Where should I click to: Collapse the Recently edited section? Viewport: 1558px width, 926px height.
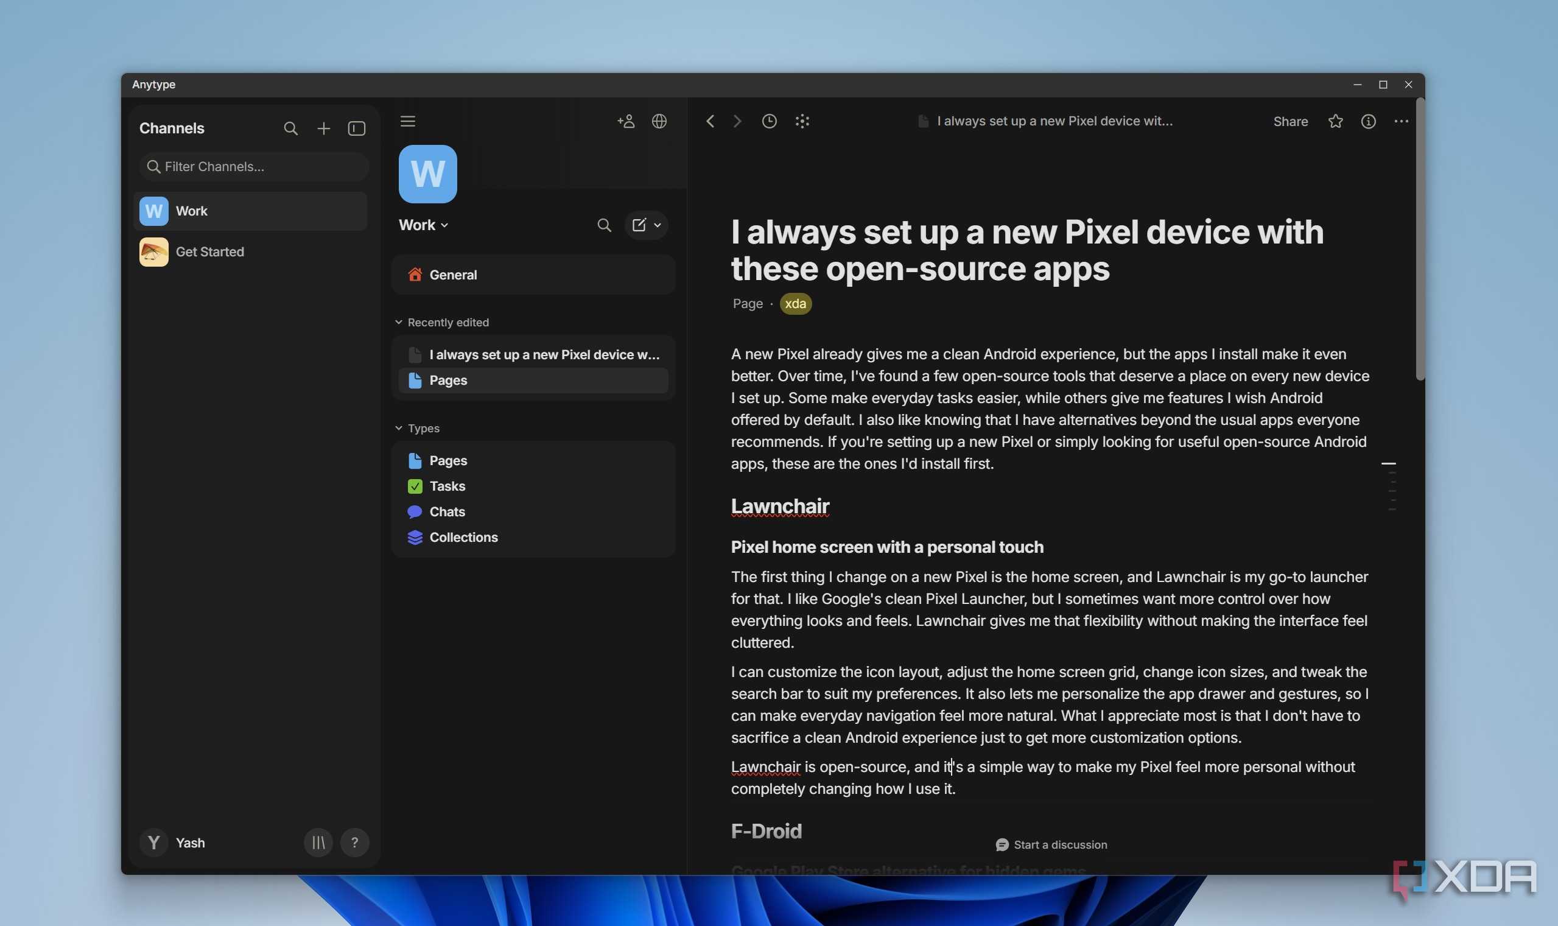443,323
